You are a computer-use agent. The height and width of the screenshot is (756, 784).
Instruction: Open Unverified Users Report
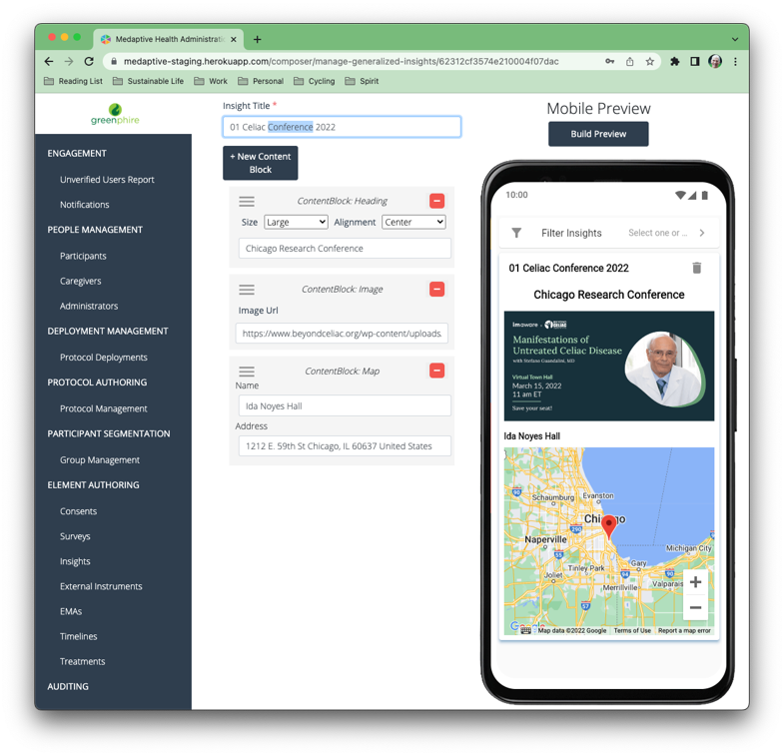click(107, 180)
